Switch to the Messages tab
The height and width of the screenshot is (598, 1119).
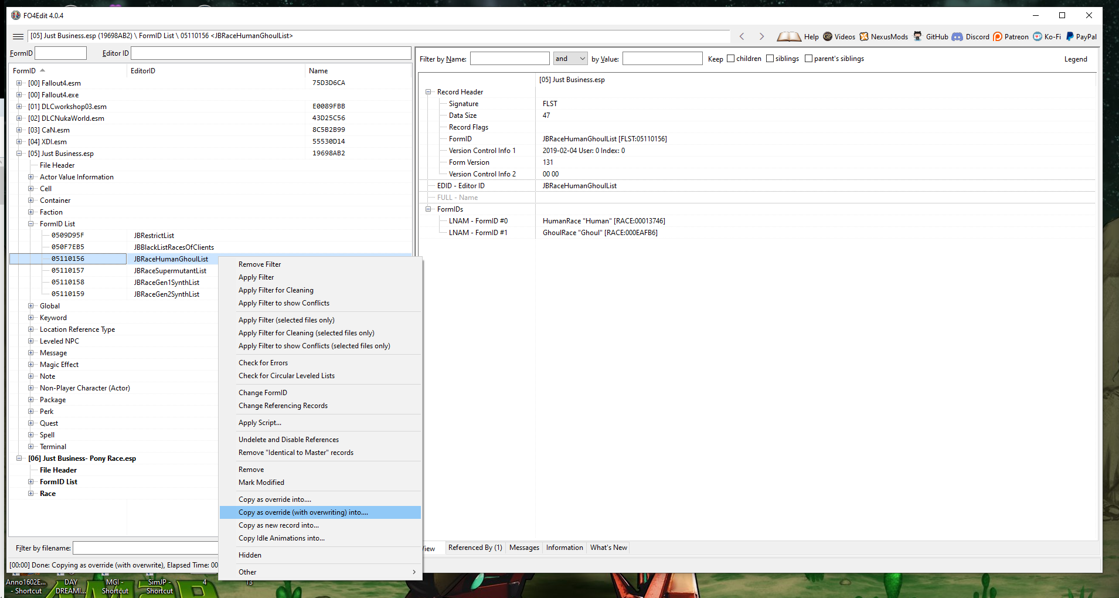524,548
